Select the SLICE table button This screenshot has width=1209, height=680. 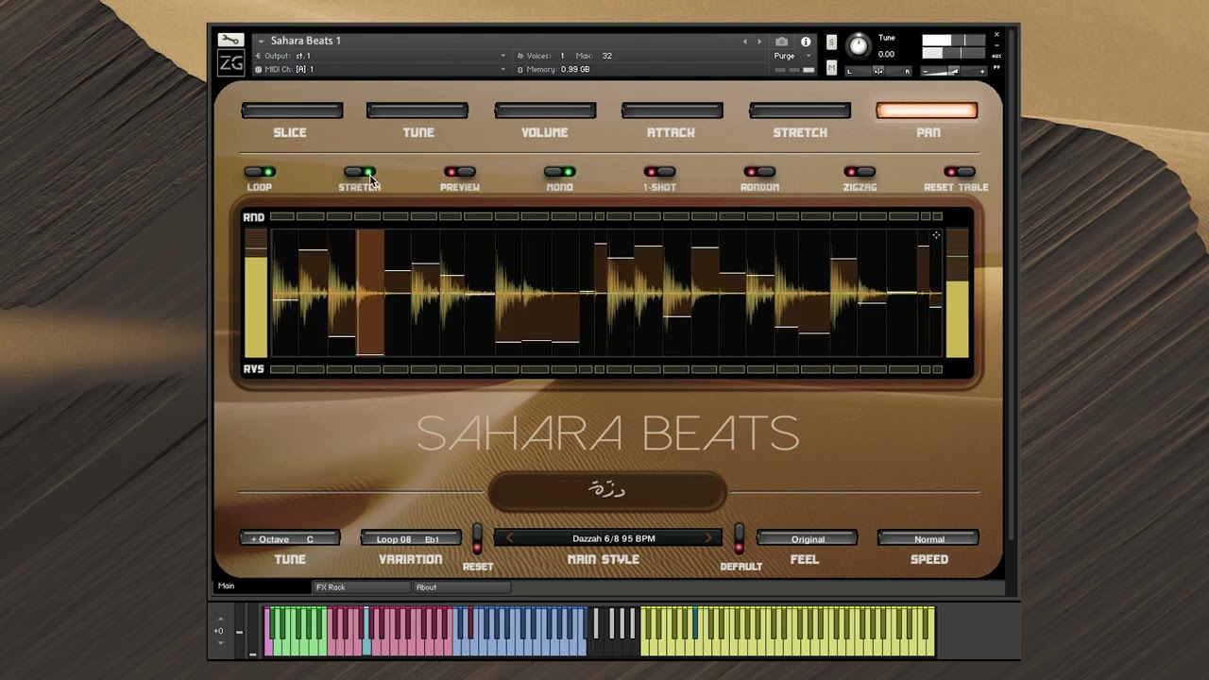[291, 111]
